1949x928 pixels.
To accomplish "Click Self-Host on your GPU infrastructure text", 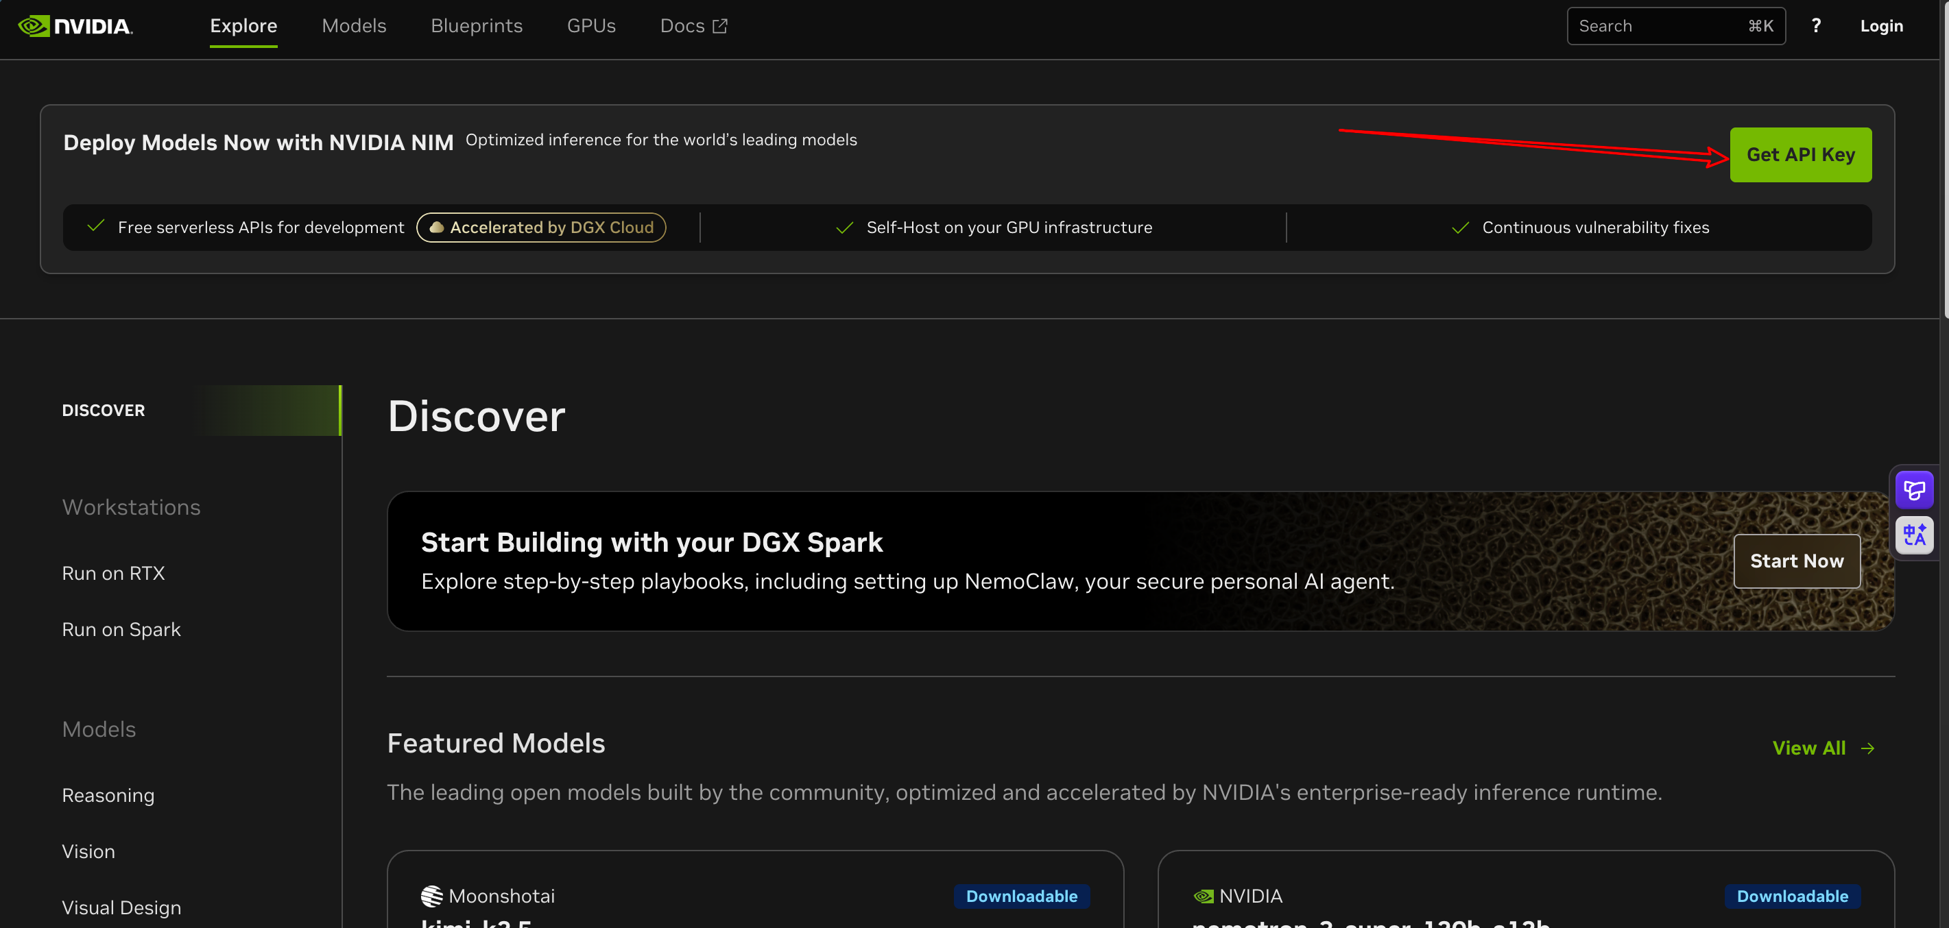I will click(1009, 228).
